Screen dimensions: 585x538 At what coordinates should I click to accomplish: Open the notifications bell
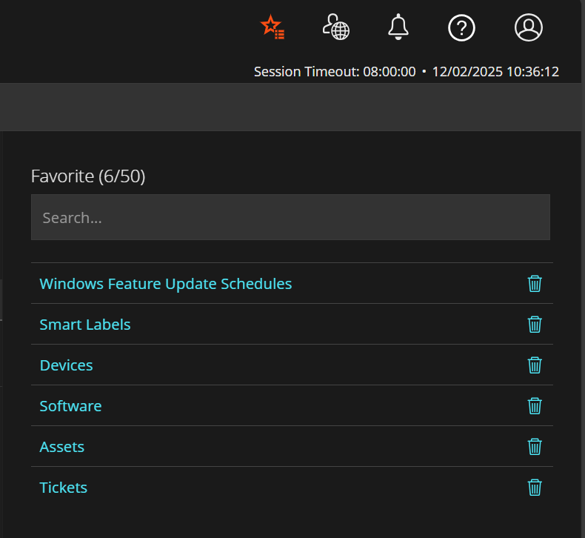tap(398, 28)
